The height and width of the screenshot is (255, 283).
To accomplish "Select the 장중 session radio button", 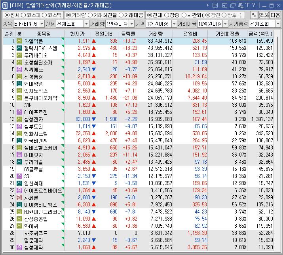I will [x=167, y=15].
